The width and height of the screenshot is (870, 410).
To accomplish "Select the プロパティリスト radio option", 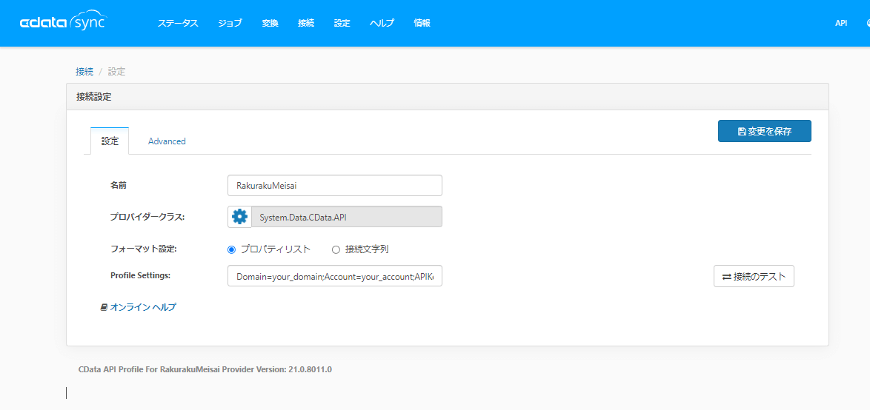I will [x=232, y=249].
